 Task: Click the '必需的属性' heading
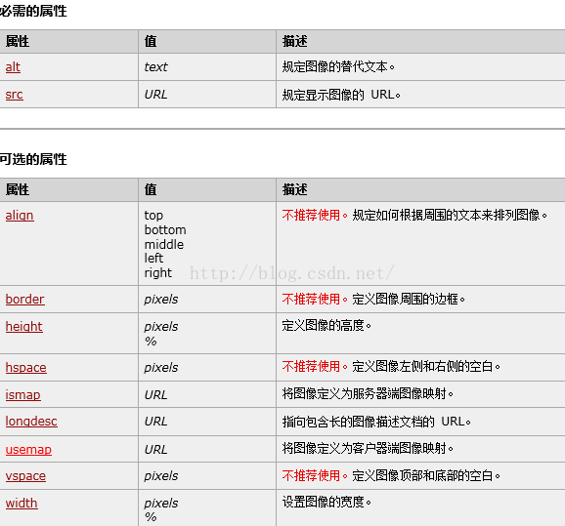(x=33, y=11)
